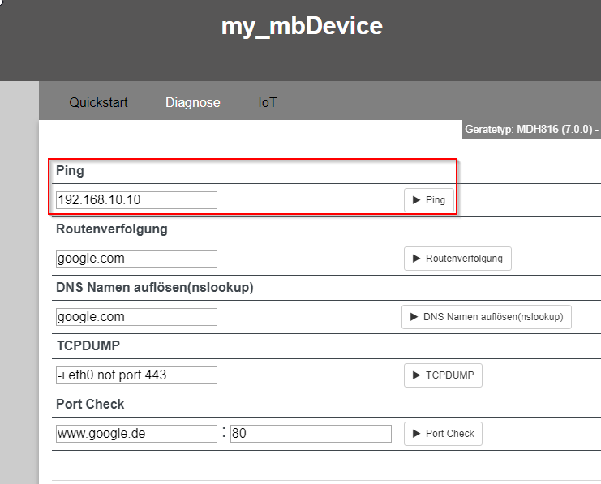Run the DNS Namen auflösen(nslookup) play icon
The image size is (601, 484).
(x=414, y=317)
